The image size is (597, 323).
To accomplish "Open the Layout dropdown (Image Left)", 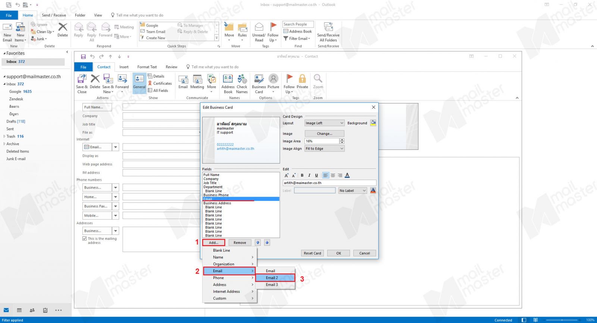I will tap(324, 123).
